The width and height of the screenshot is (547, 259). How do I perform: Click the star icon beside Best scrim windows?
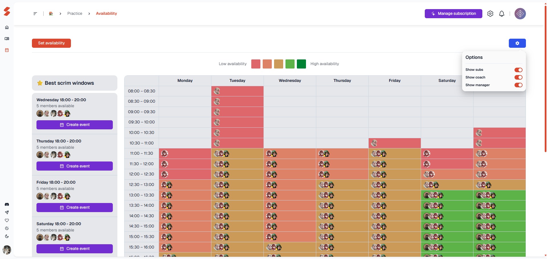tap(40, 83)
